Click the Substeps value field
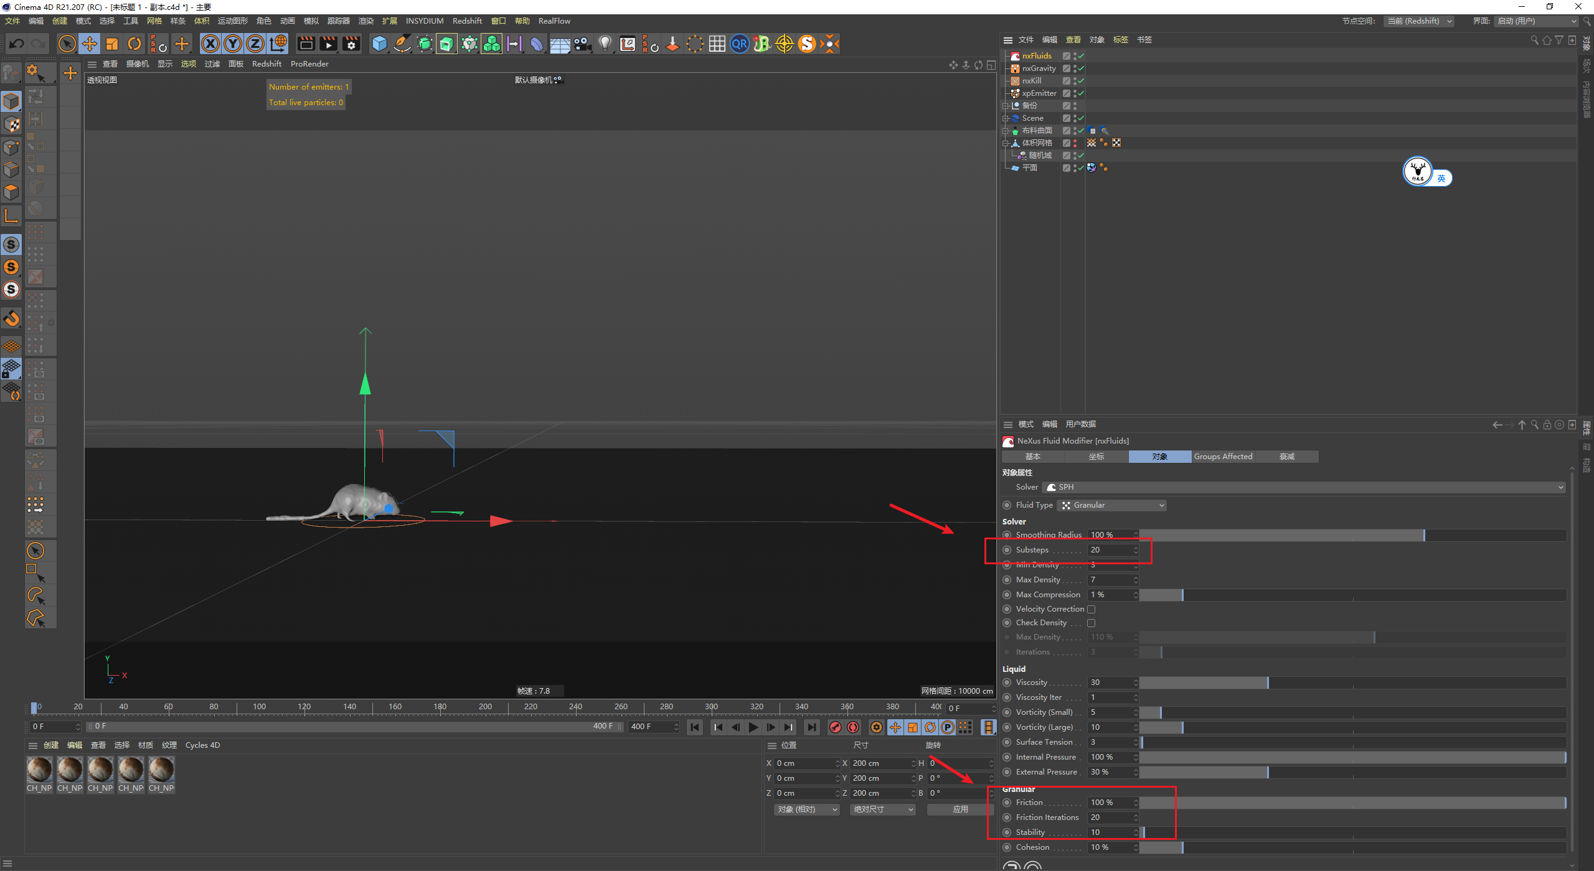This screenshot has height=871, width=1594. (1110, 550)
